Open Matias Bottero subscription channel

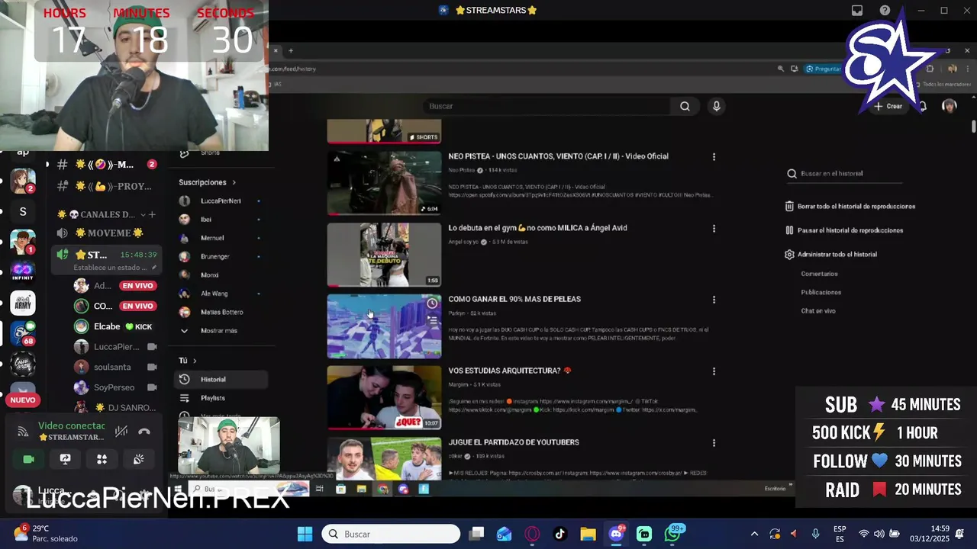[221, 312]
